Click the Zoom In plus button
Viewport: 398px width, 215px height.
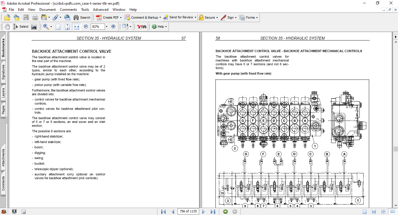point(113,27)
